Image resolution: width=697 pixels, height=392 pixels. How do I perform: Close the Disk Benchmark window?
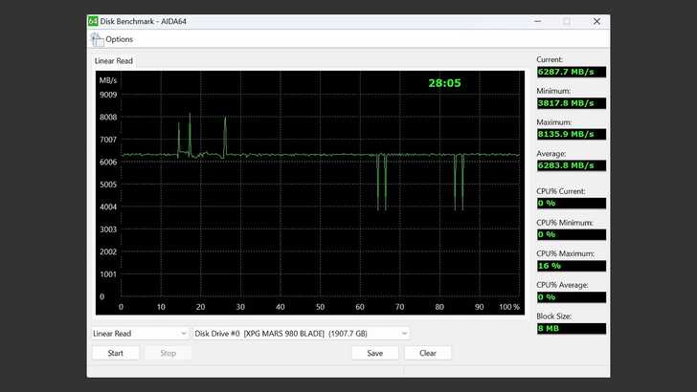(596, 21)
